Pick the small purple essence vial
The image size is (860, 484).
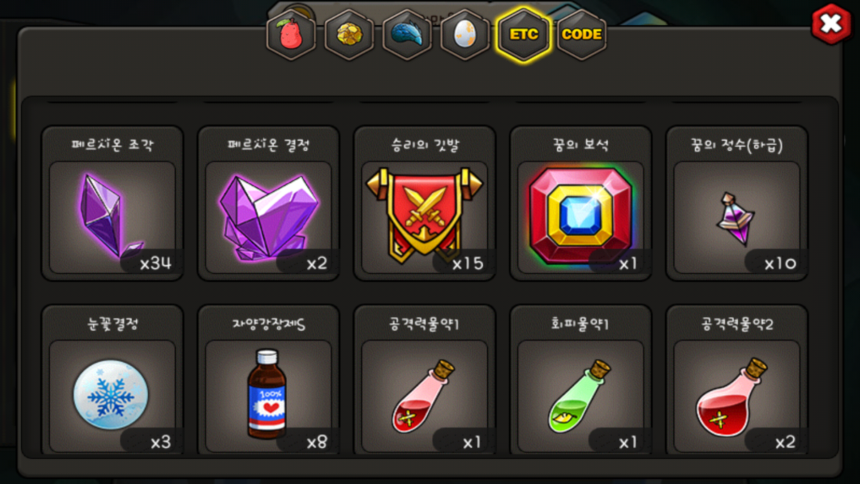[737, 217]
